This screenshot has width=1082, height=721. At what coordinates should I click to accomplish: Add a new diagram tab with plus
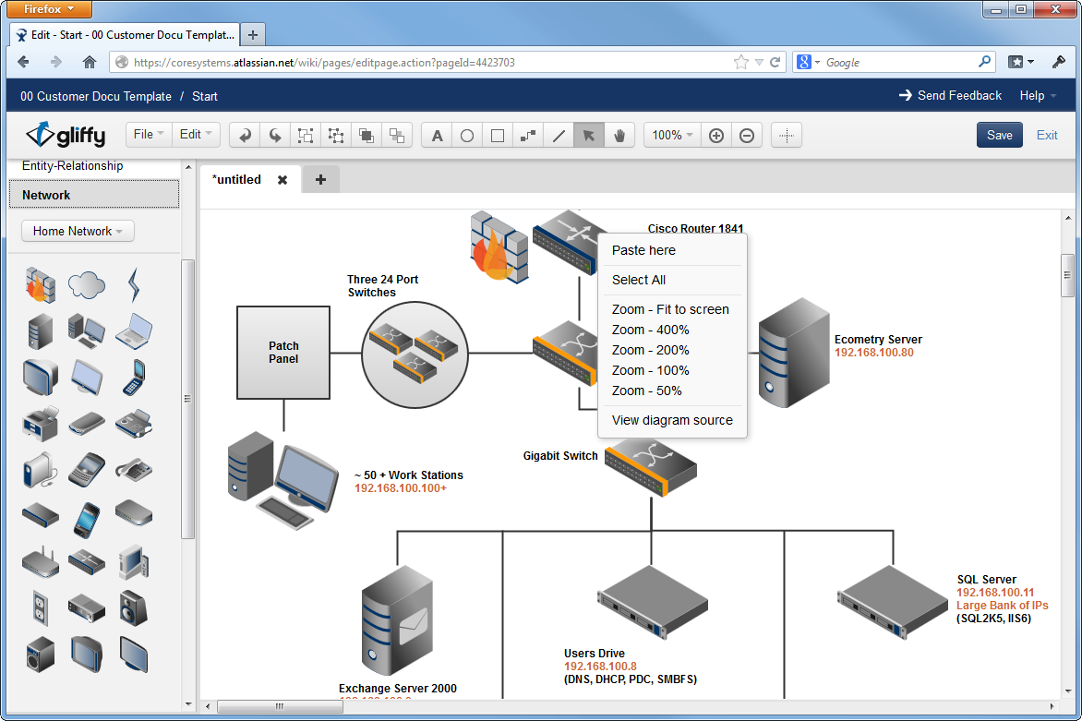tap(321, 179)
